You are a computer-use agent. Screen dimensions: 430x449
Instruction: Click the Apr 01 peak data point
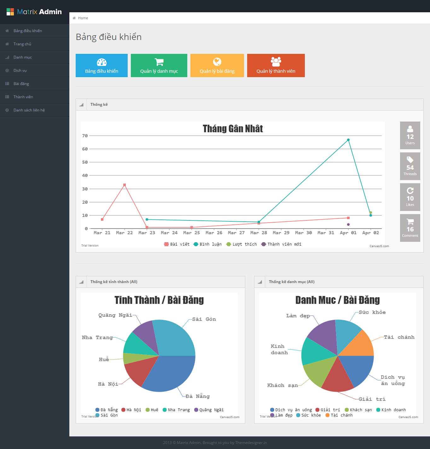(x=348, y=140)
